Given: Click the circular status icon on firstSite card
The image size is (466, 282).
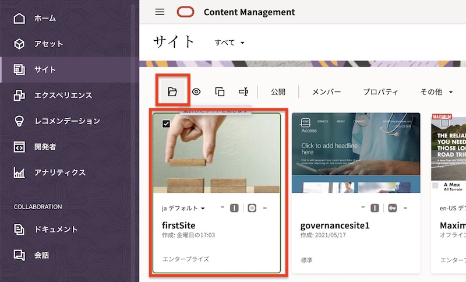Looking at the screenshot, I should tap(252, 208).
